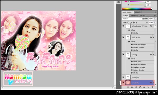The height and width of the screenshot is (95, 158).
Task: Collapse effects of the Thai-named text layer
Action: click(x=153, y=38)
